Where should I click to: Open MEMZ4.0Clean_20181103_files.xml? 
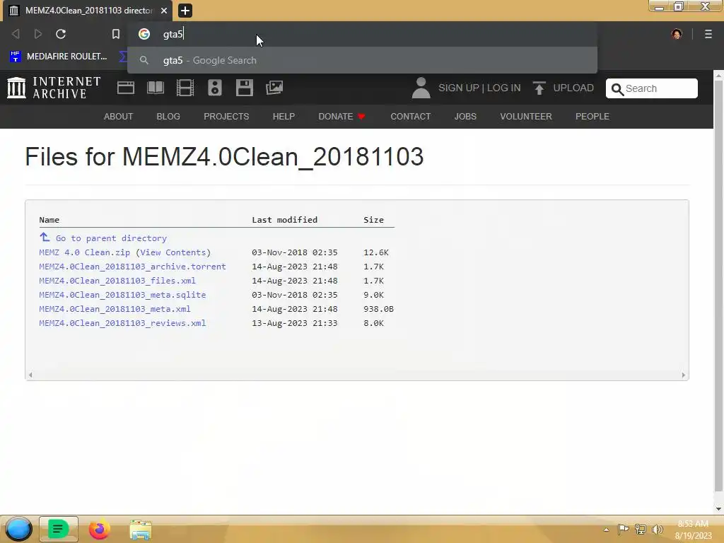[x=117, y=281]
